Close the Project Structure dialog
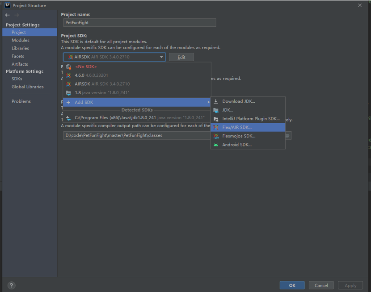 point(360,5)
